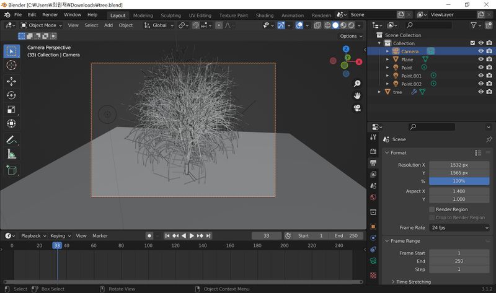Screen dimensions: 496x293
Task: Hide the tree object in viewport
Action: [x=481, y=92]
